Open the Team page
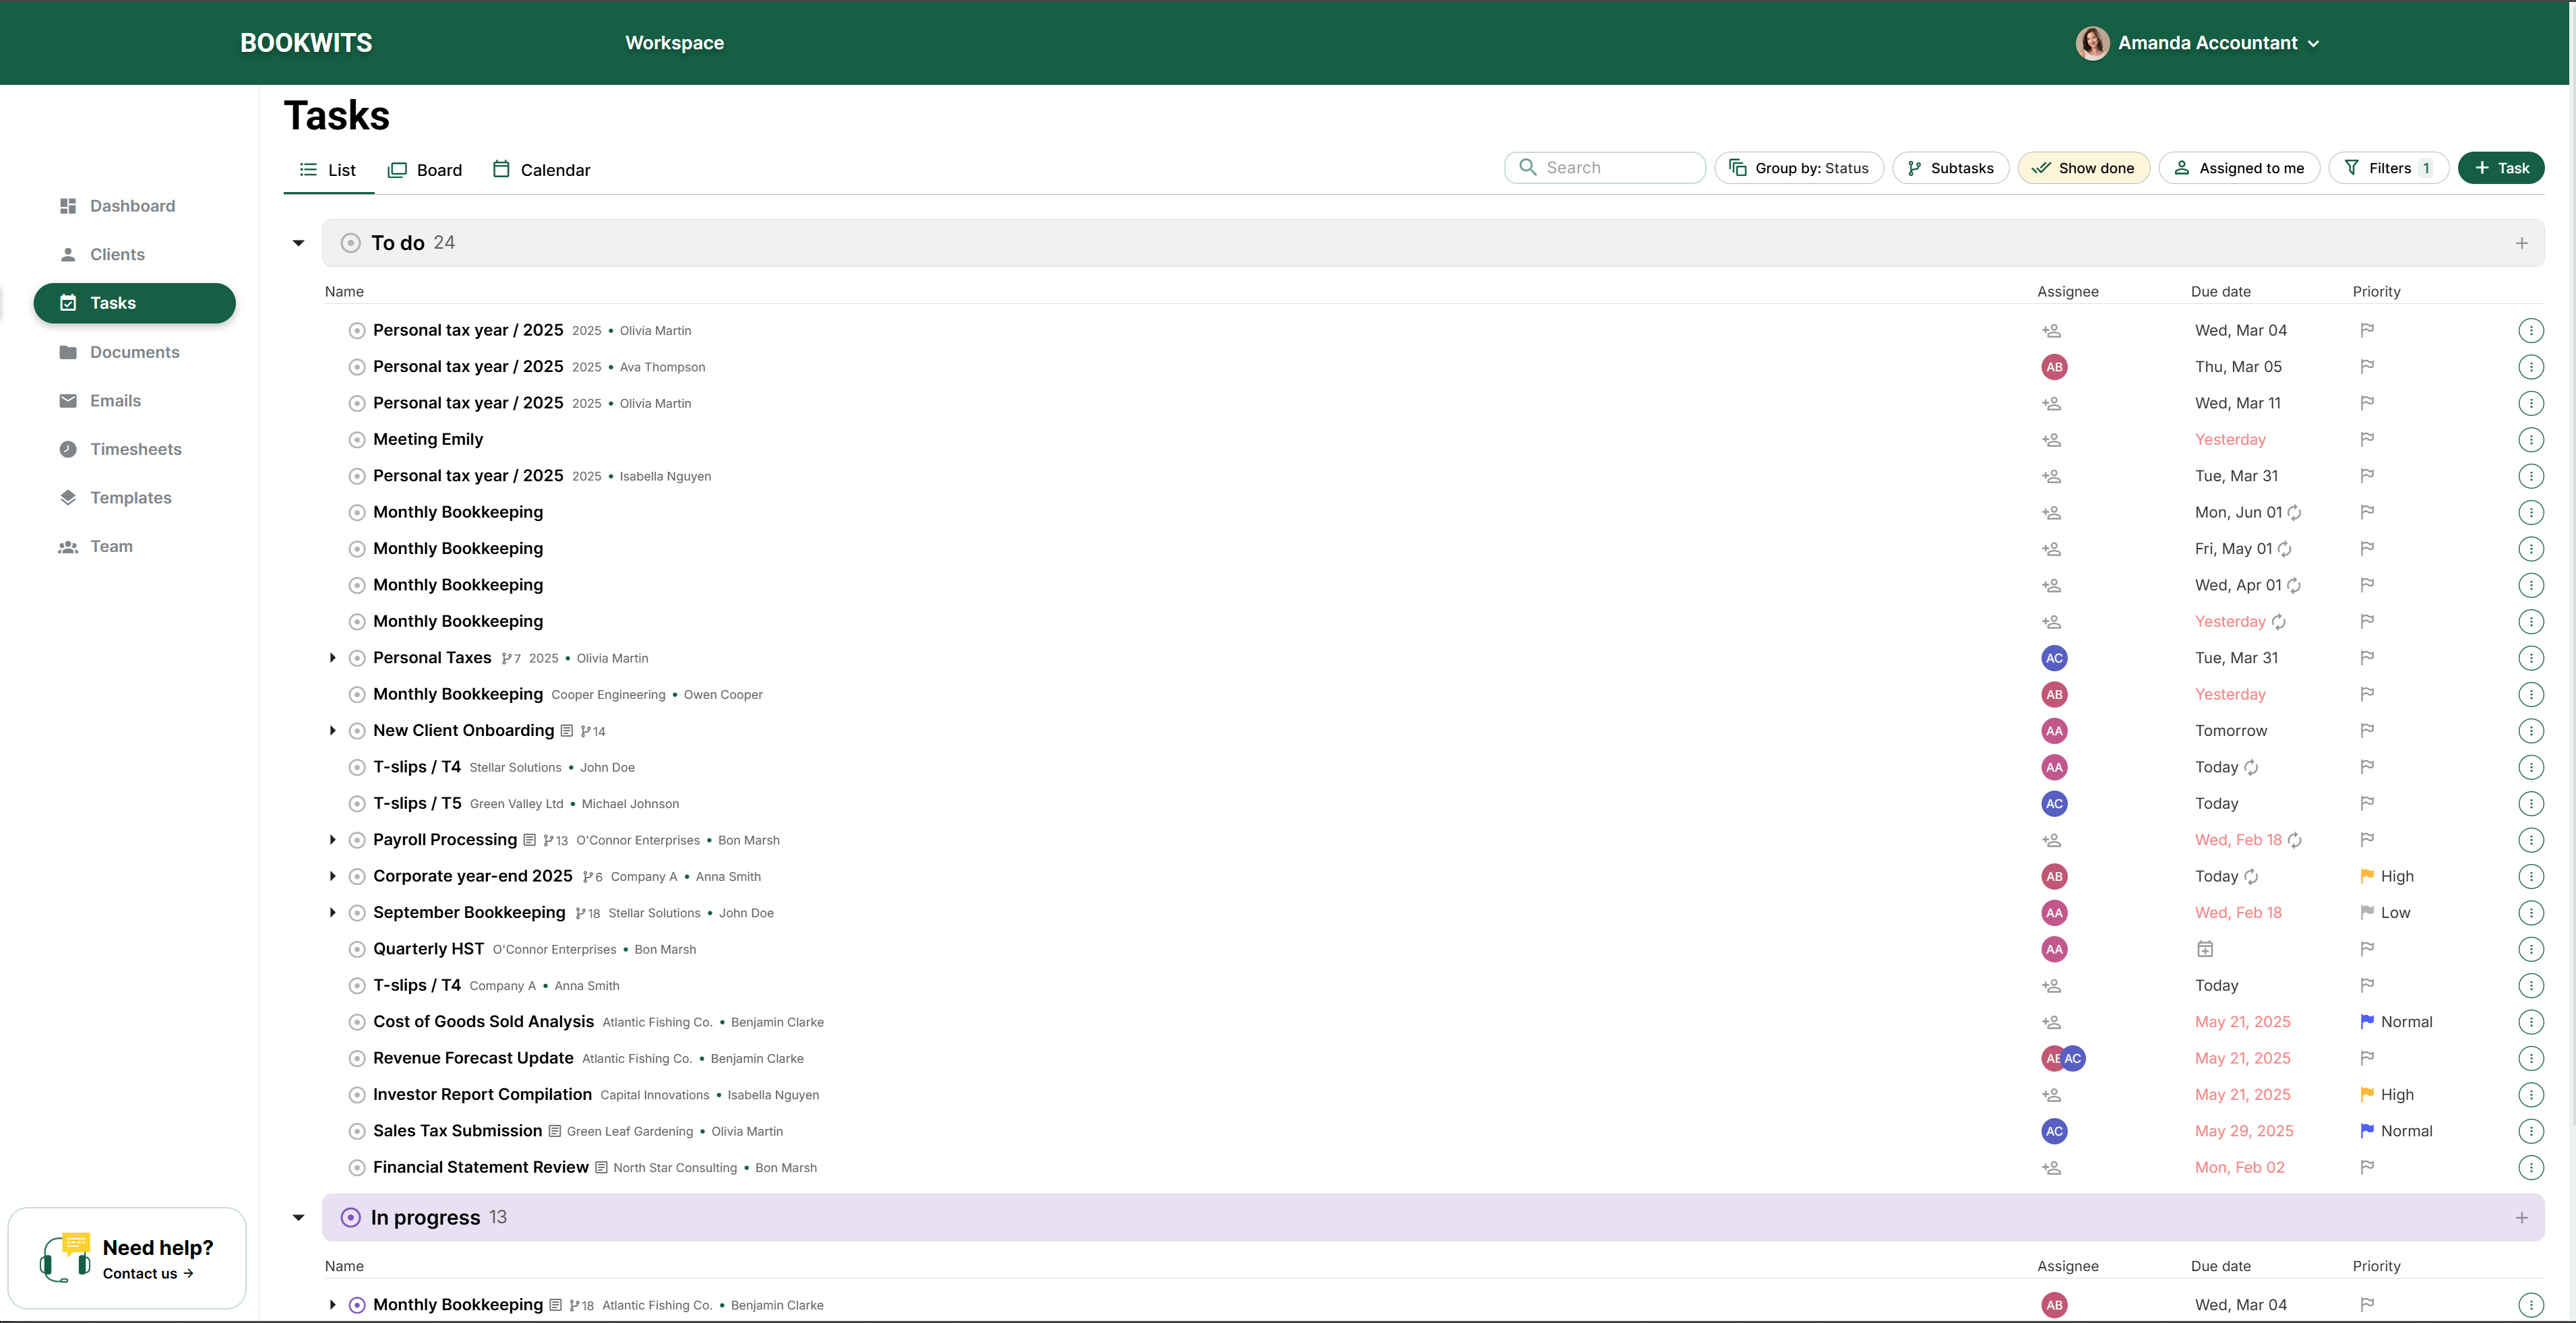Screen dimensions: 2576x1323 (111, 546)
